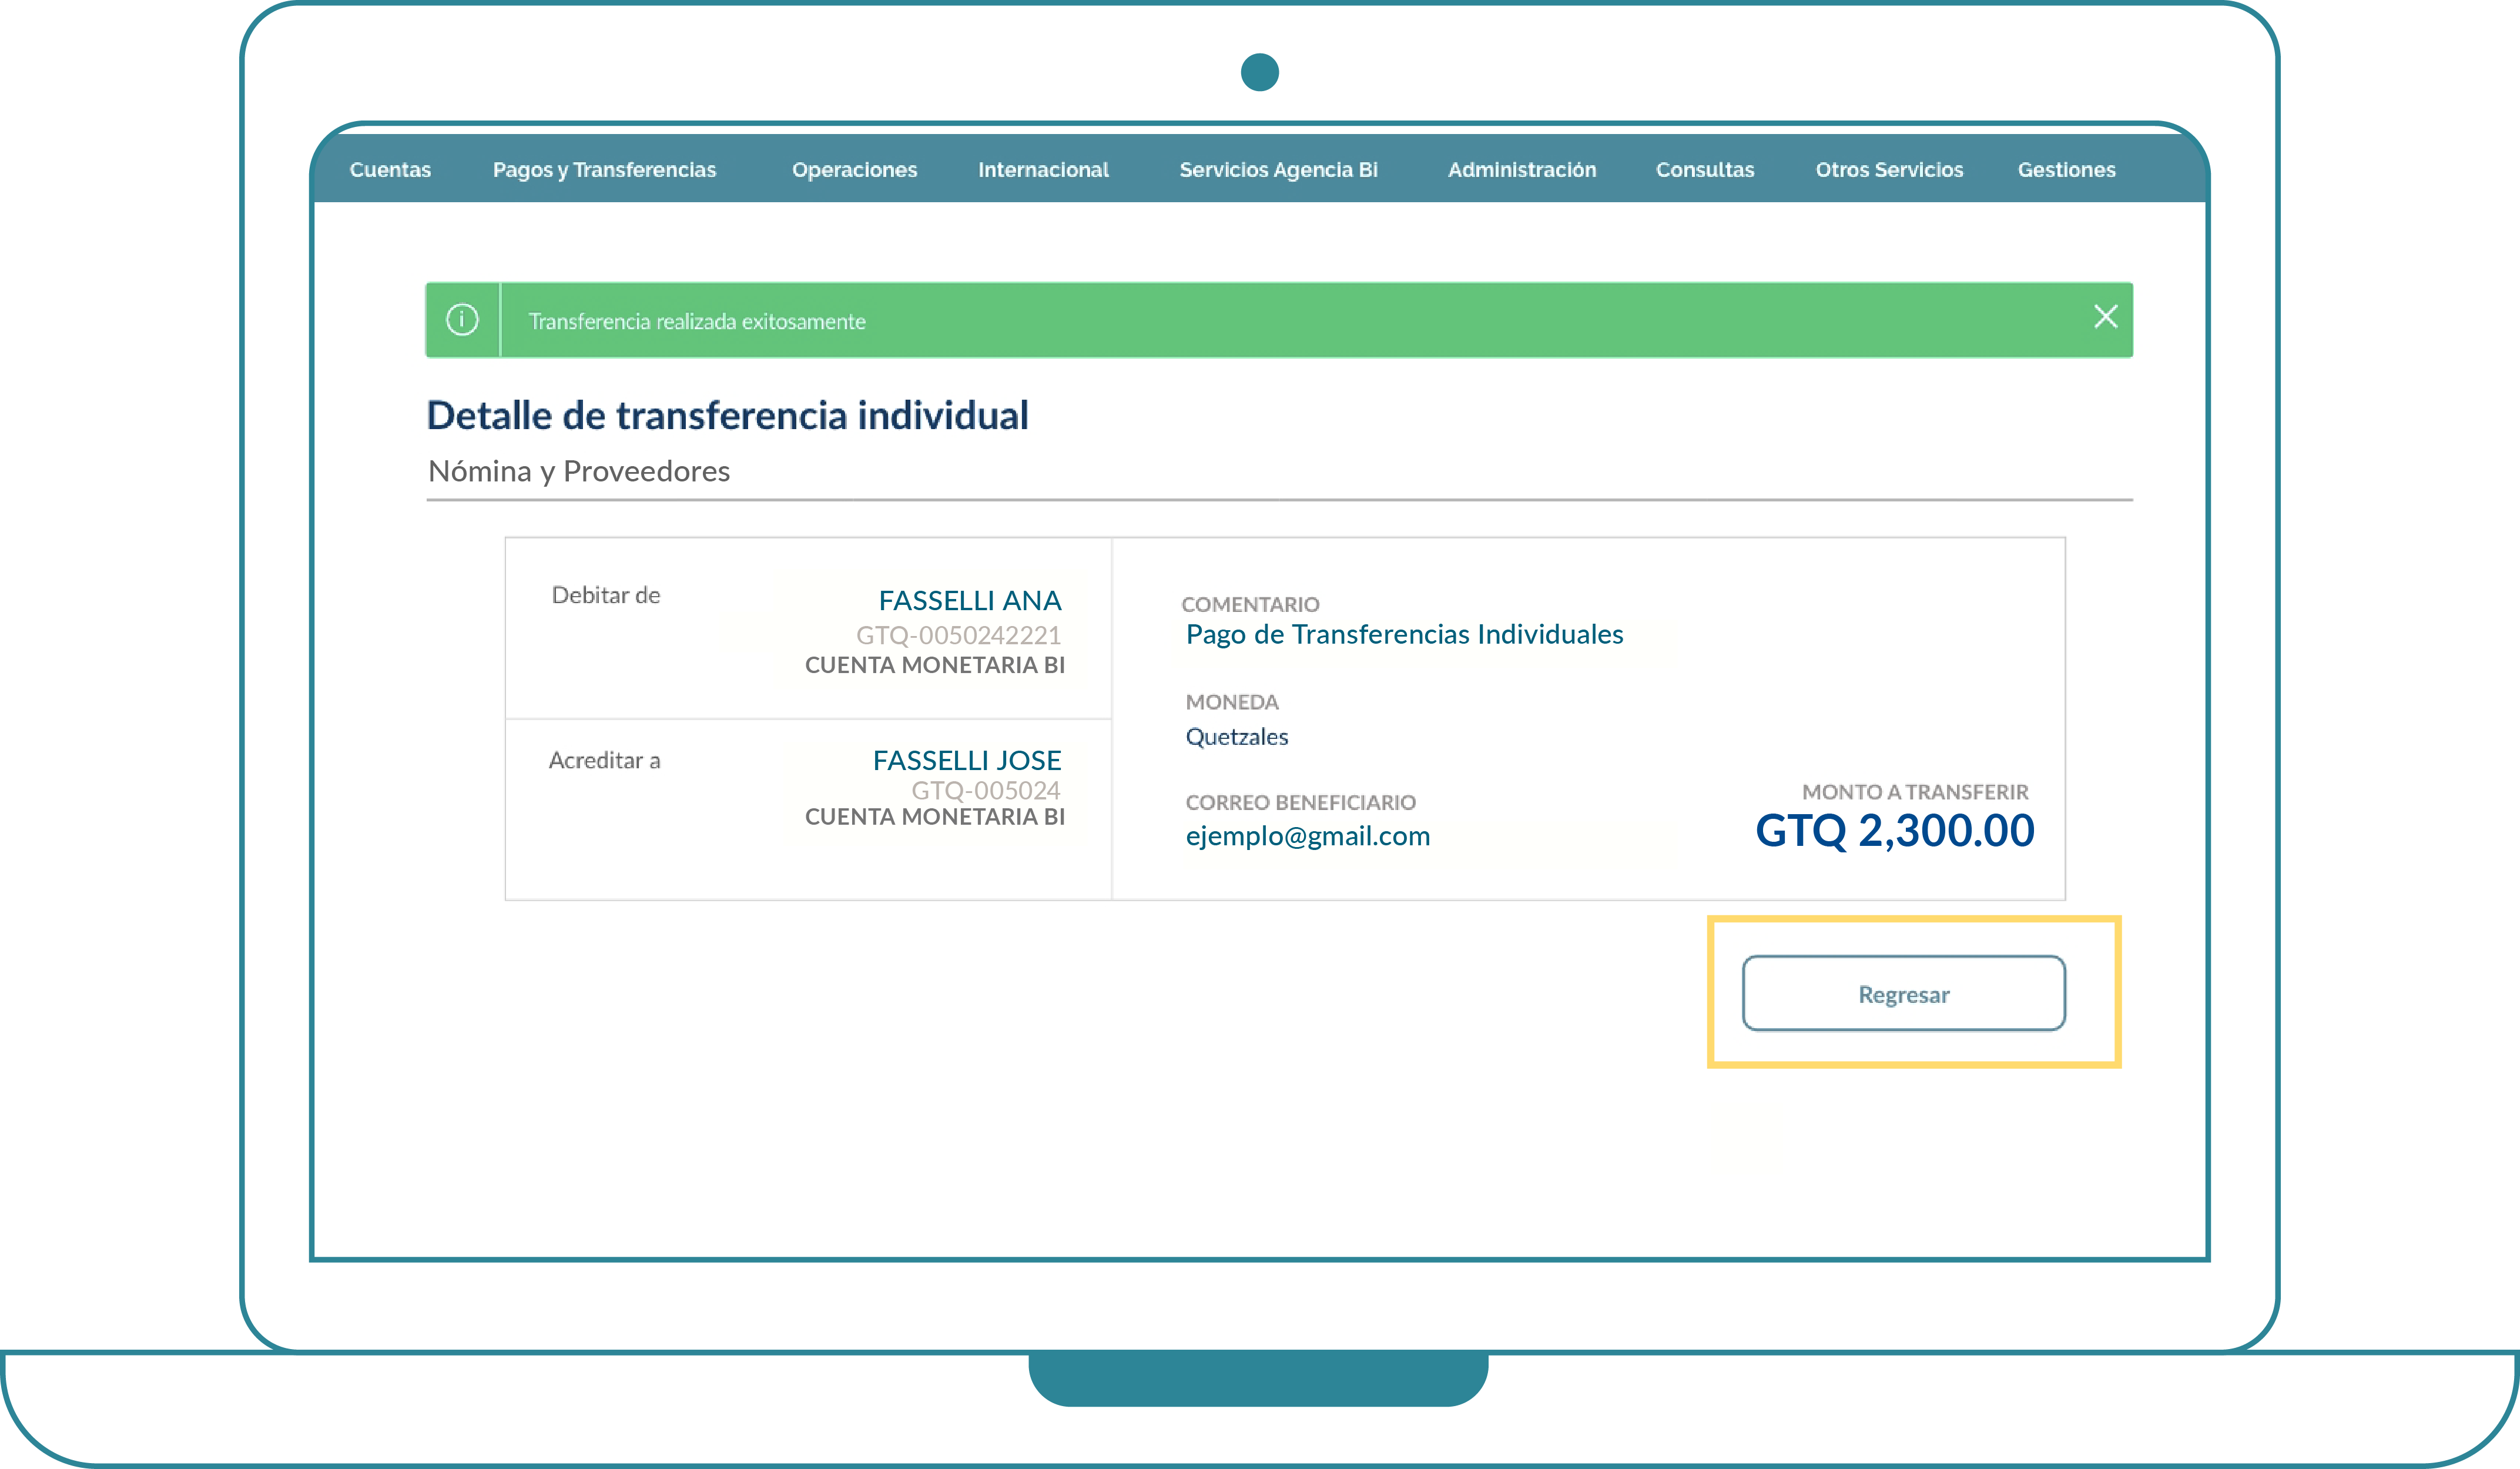Click the Pago de Transferencias Individuales comment
2520x1469 pixels.
coord(1404,635)
